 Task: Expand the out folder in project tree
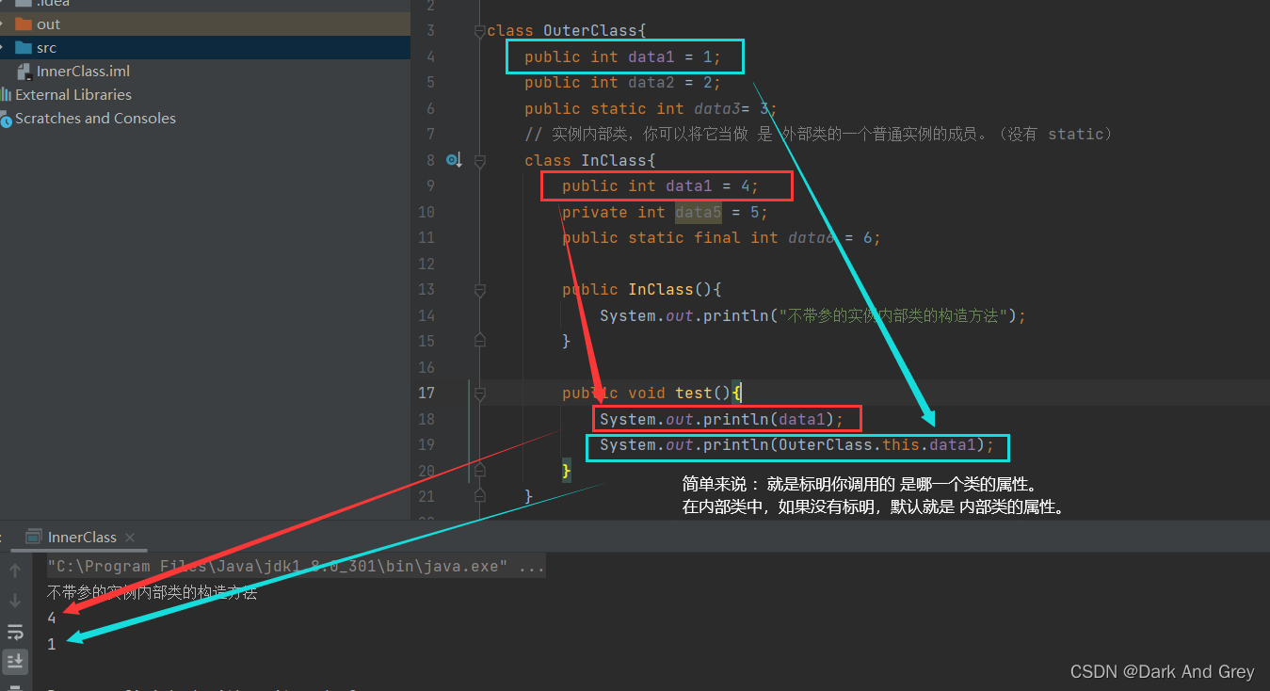point(3,24)
